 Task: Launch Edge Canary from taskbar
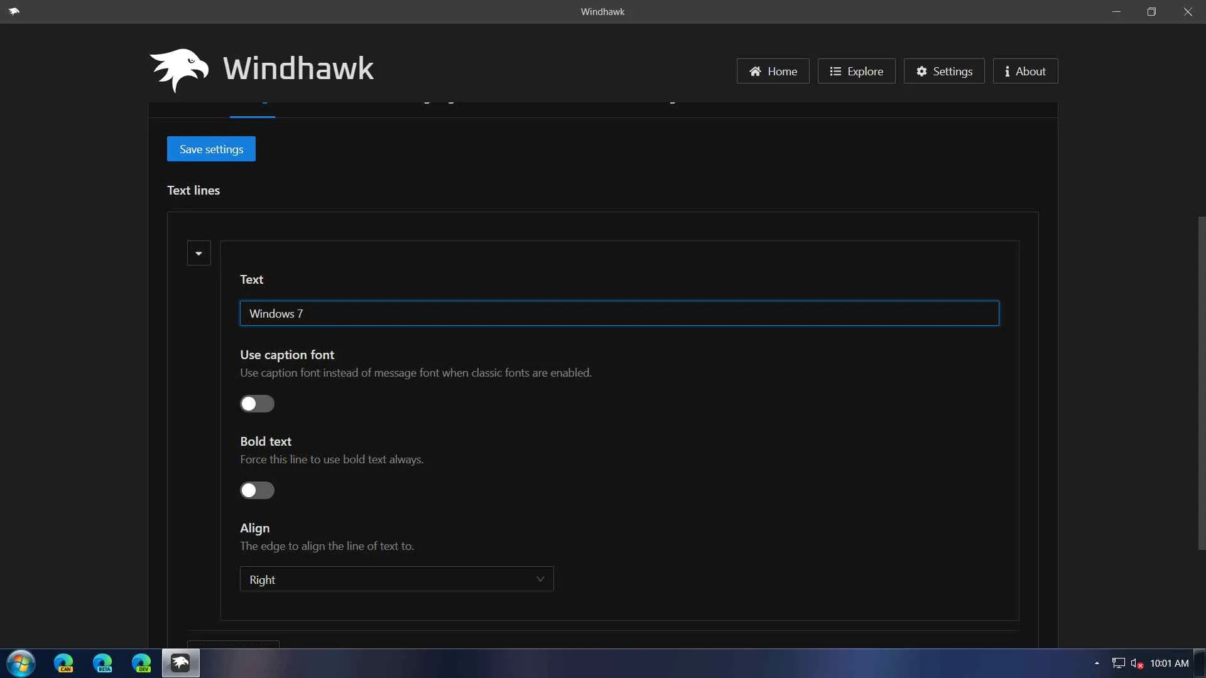(x=63, y=663)
